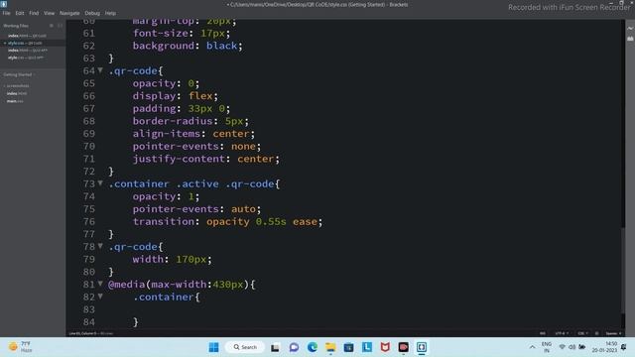Collapse the .qr-code block at line 78
The image size is (635, 357).
click(100, 246)
